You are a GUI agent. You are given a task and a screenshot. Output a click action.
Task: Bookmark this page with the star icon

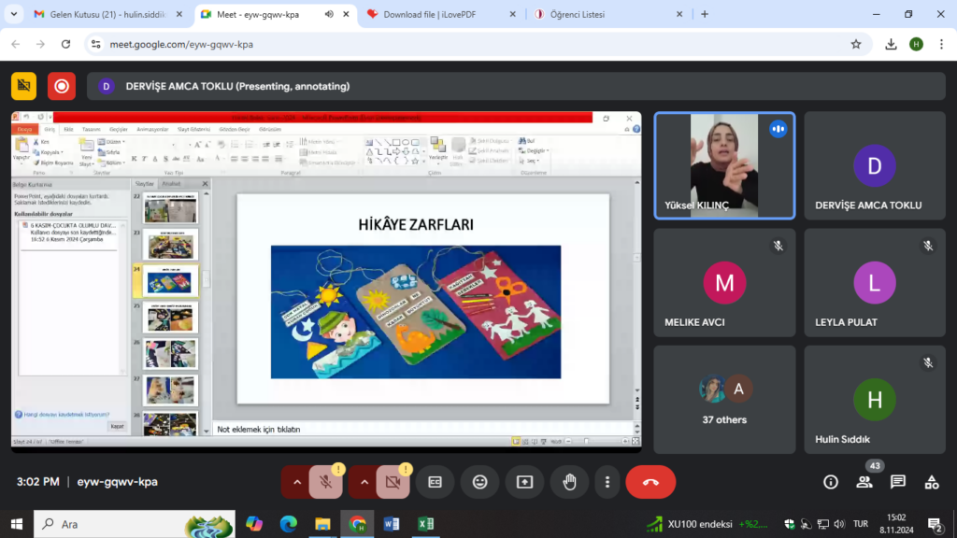point(856,44)
